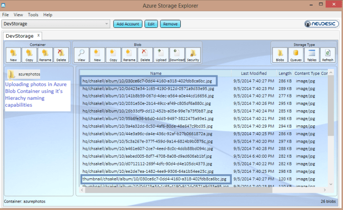343x210 pixels.
Task: Click the 26 blobs status text
Action: point(328,201)
